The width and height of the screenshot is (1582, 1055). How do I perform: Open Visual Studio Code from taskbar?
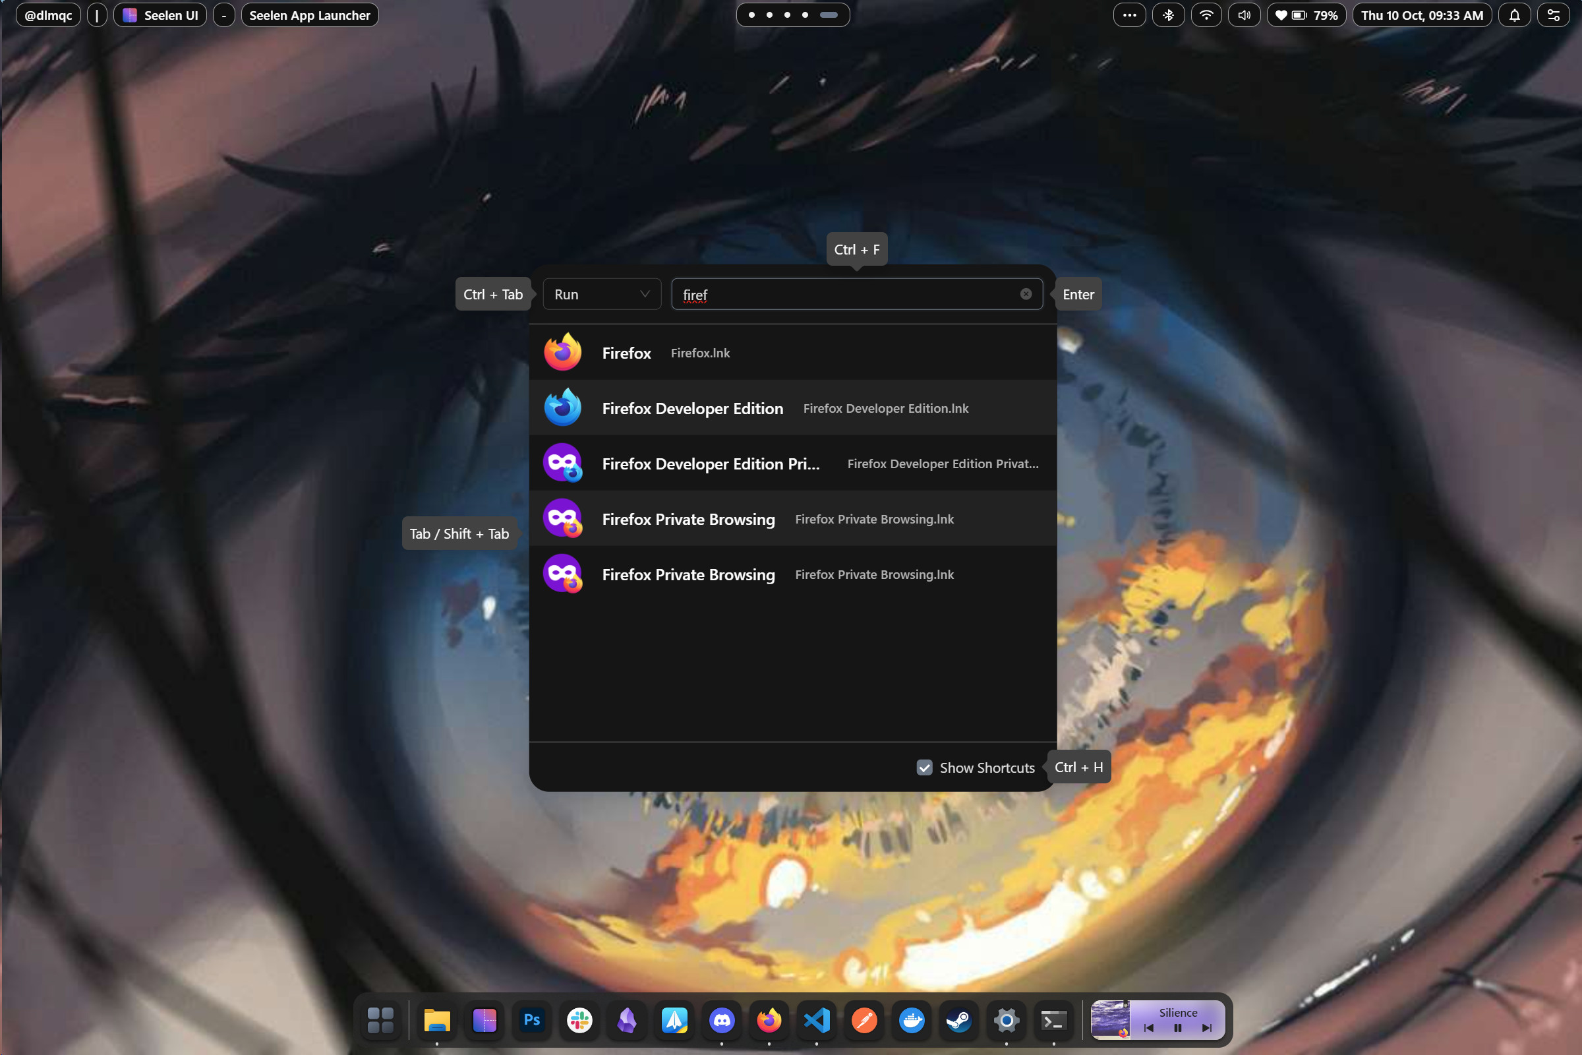pos(816,1019)
